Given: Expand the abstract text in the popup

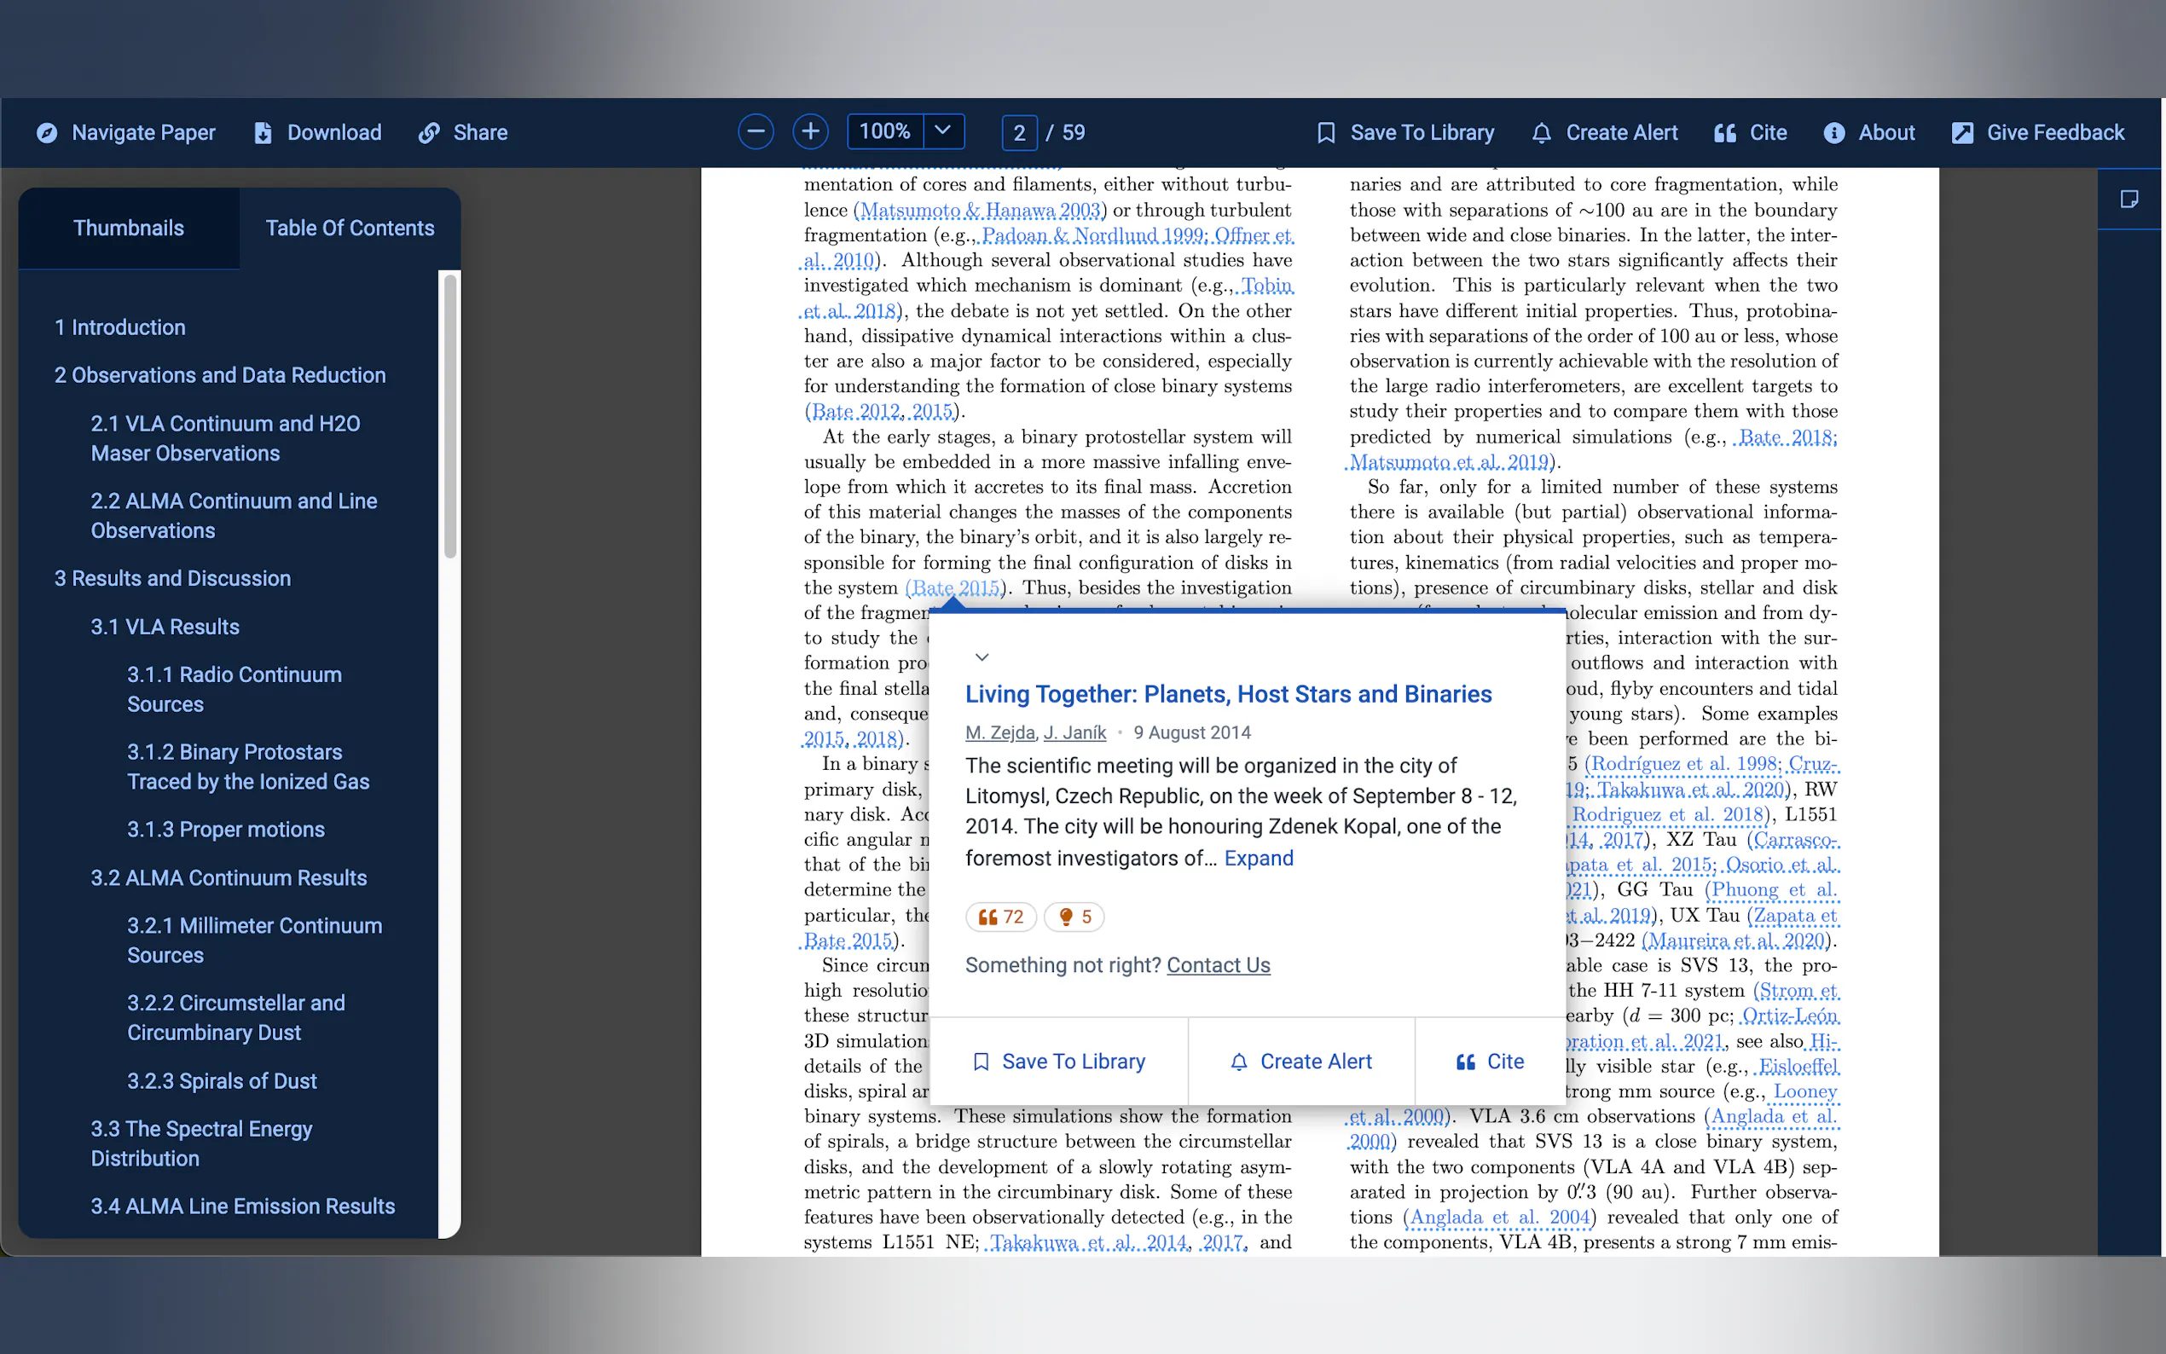Looking at the screenshot, I should (x=1258, y=858).
